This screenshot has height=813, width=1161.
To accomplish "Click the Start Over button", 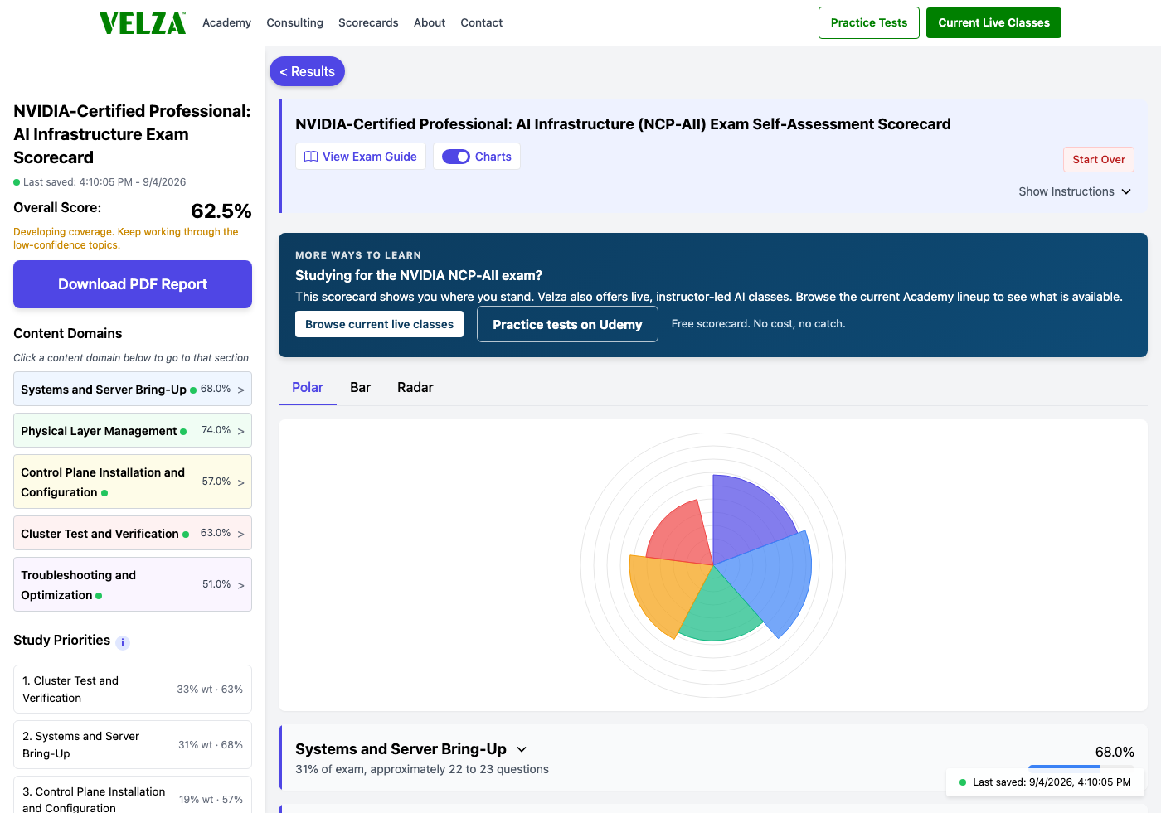I will pyautogui.click(x=1099, y=159).
